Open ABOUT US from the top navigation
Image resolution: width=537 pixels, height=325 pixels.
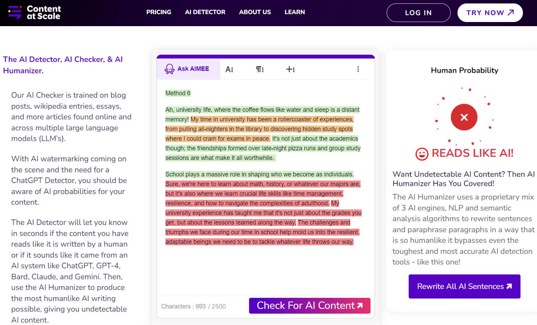click(255, 12)
